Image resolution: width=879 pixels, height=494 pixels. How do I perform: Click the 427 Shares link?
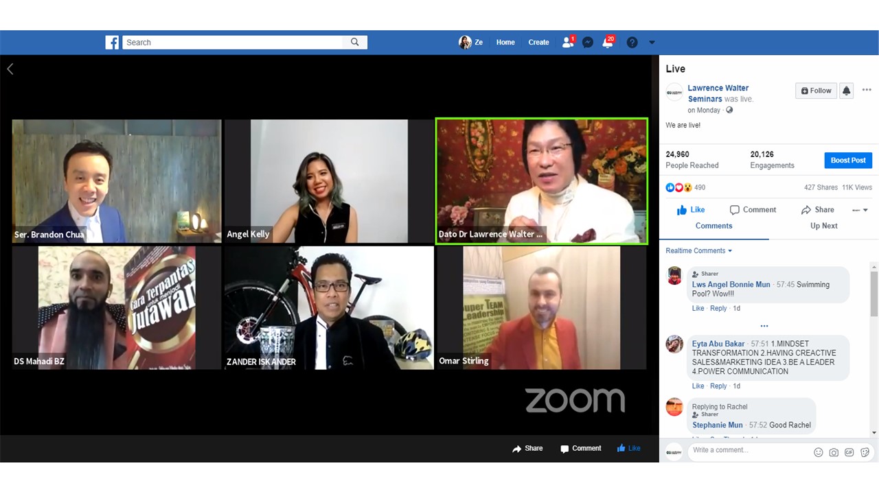tap(821, 187)
